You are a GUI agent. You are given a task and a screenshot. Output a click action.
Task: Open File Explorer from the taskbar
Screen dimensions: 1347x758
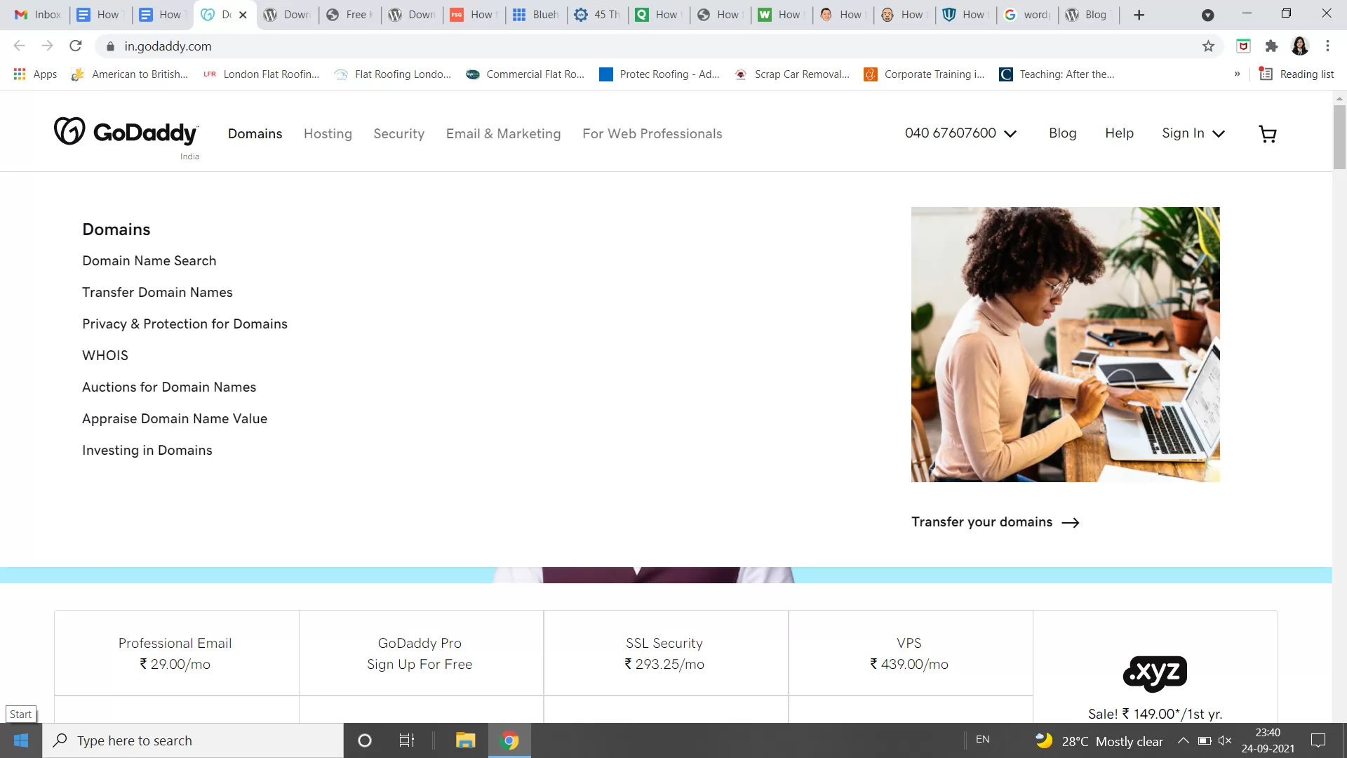[465, 740]
